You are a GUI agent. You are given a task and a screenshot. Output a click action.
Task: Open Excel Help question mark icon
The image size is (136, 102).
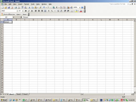82,8
